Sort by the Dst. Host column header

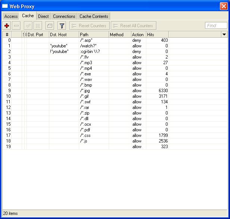(64, 35)
